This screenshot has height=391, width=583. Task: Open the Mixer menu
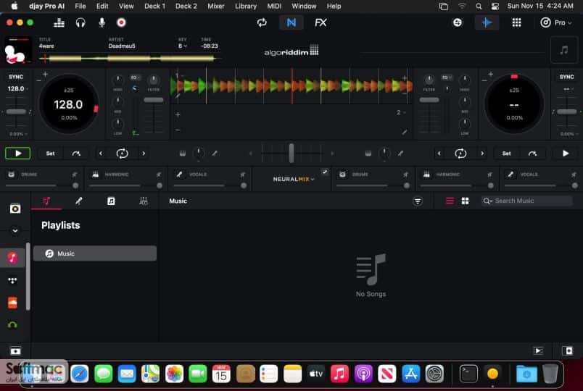[215, 6]
